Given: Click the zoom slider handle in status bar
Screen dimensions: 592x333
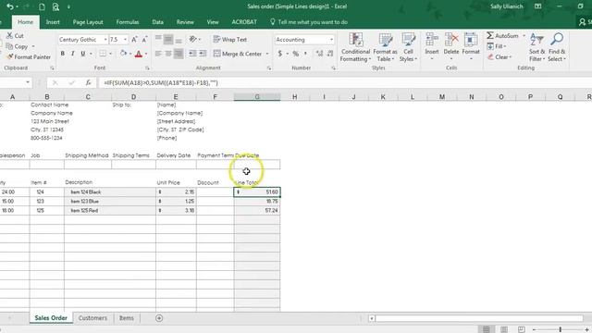Looking at the screenshot, I should pos(561,329).
